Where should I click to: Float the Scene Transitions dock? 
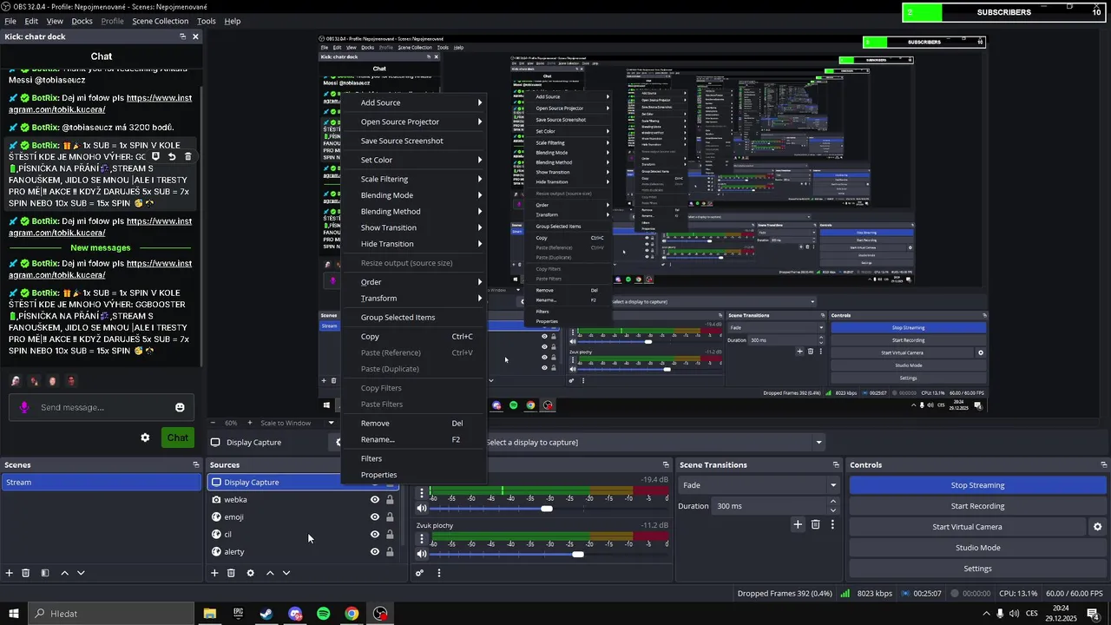point(836,464)
